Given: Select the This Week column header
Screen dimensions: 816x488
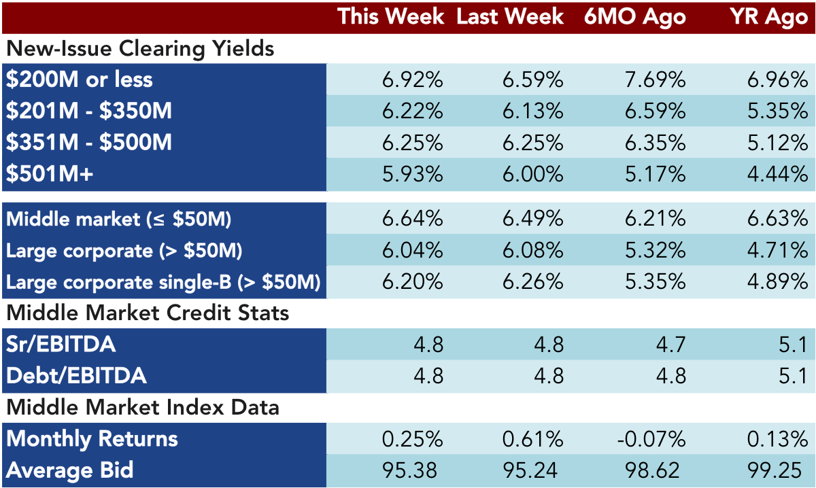Looking at the screenshot, I should (391, 17).
